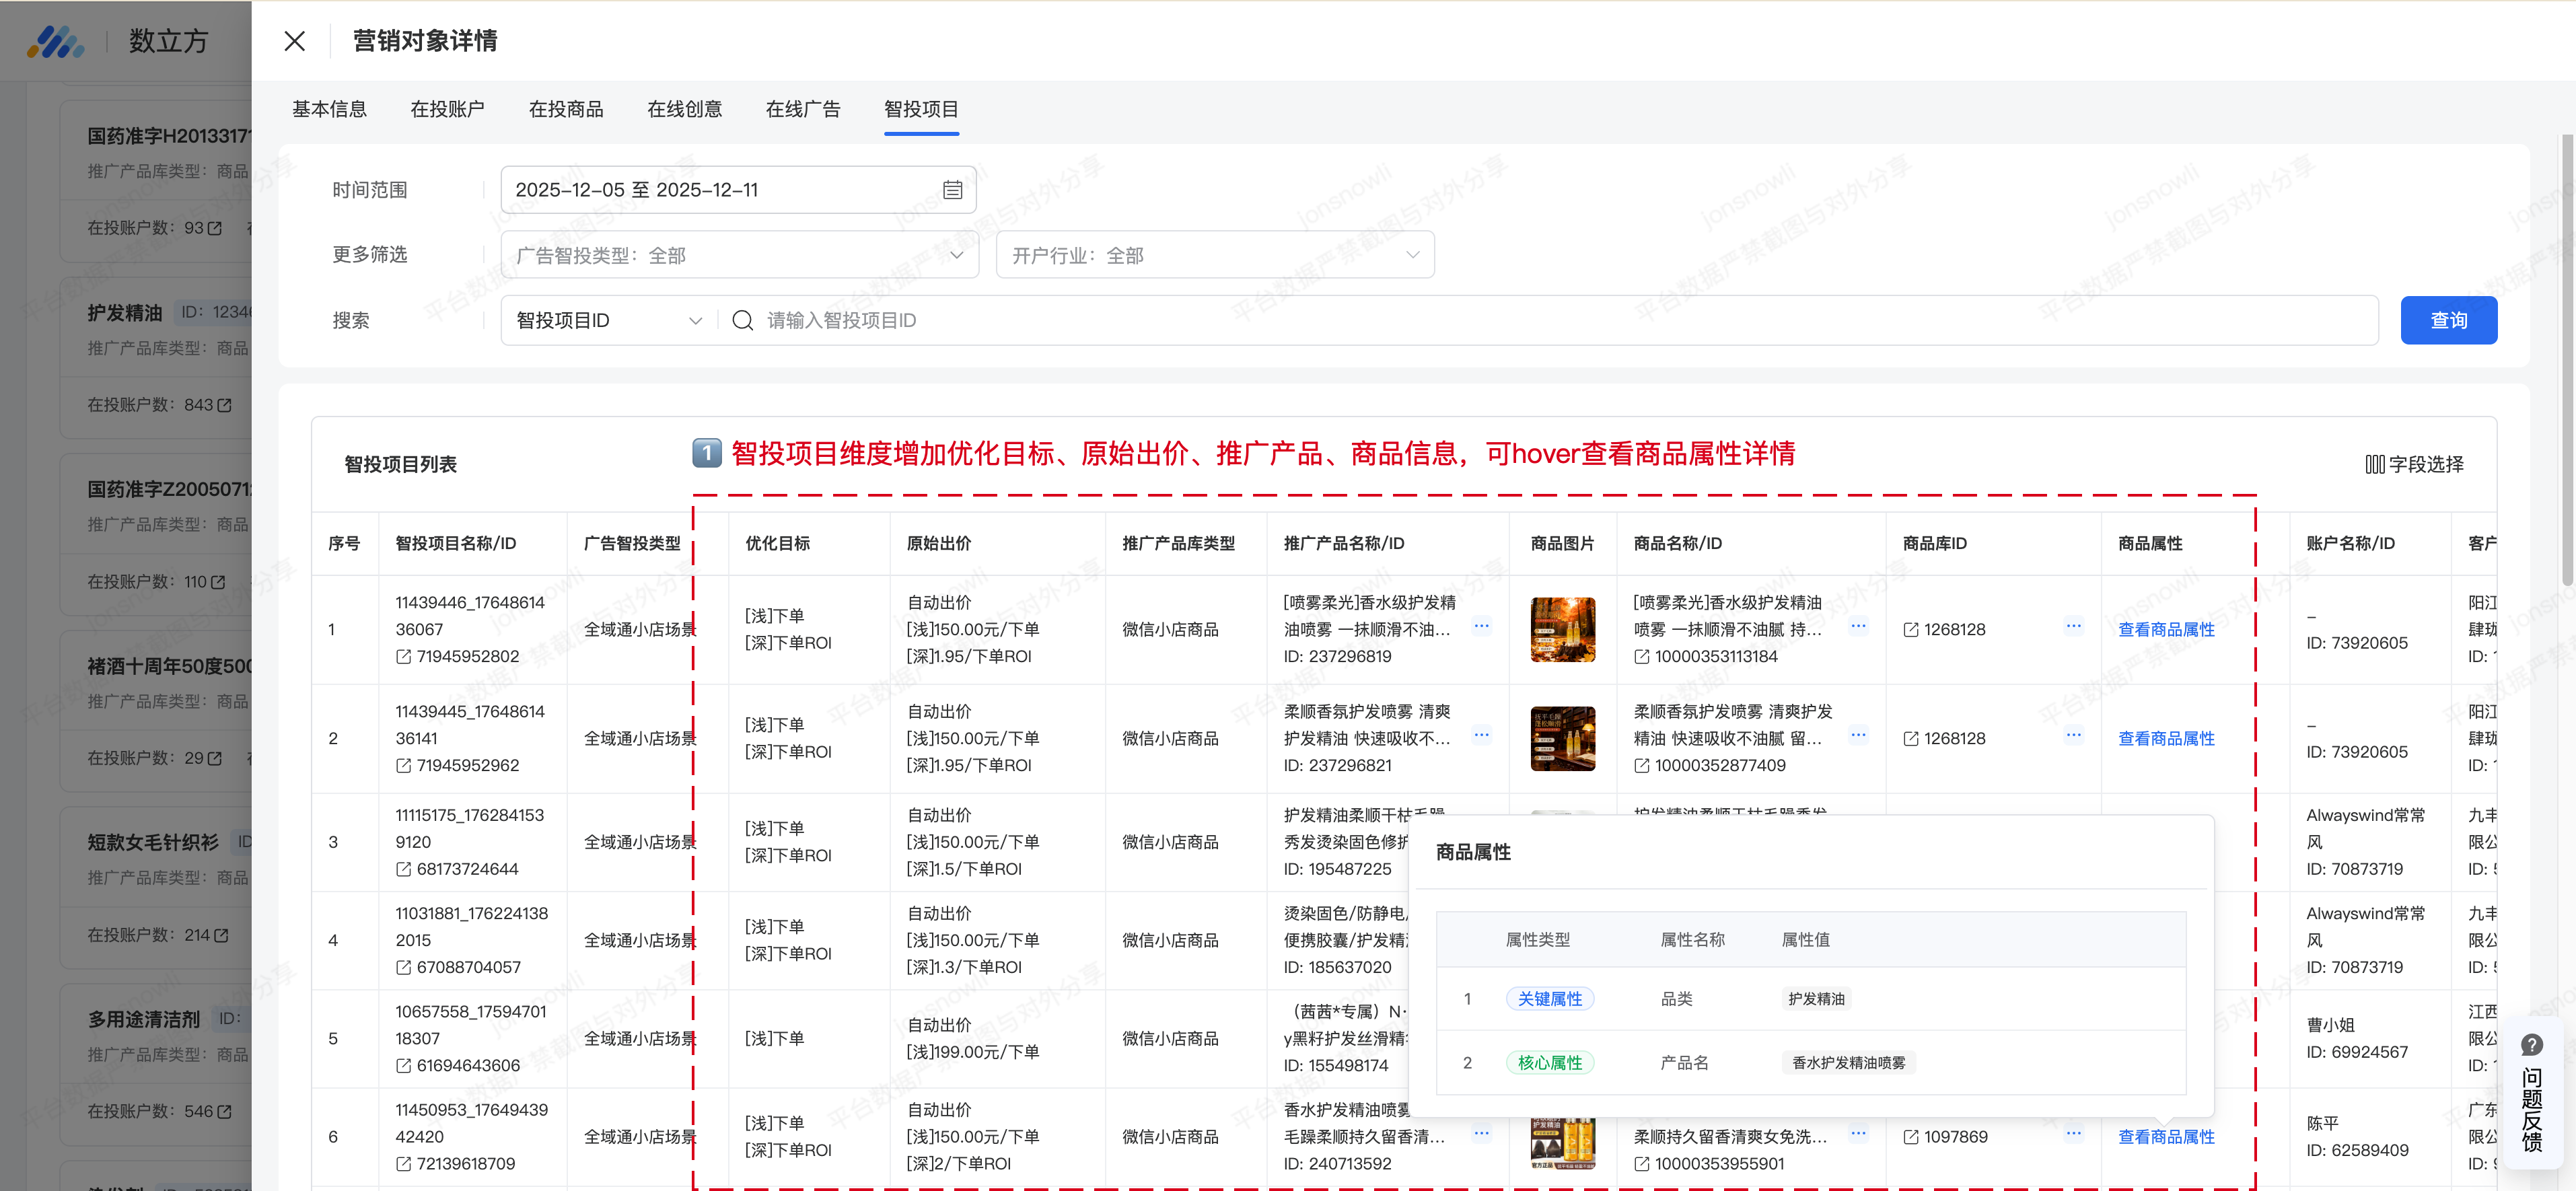Screen dimensions: 2576x1191
Task: Open the date range calendar icon
Action: tap(952, 190)
